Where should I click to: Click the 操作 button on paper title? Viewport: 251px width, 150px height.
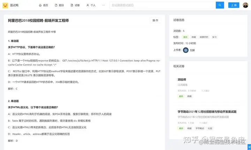pyautogui.click(x=155, y=20)
